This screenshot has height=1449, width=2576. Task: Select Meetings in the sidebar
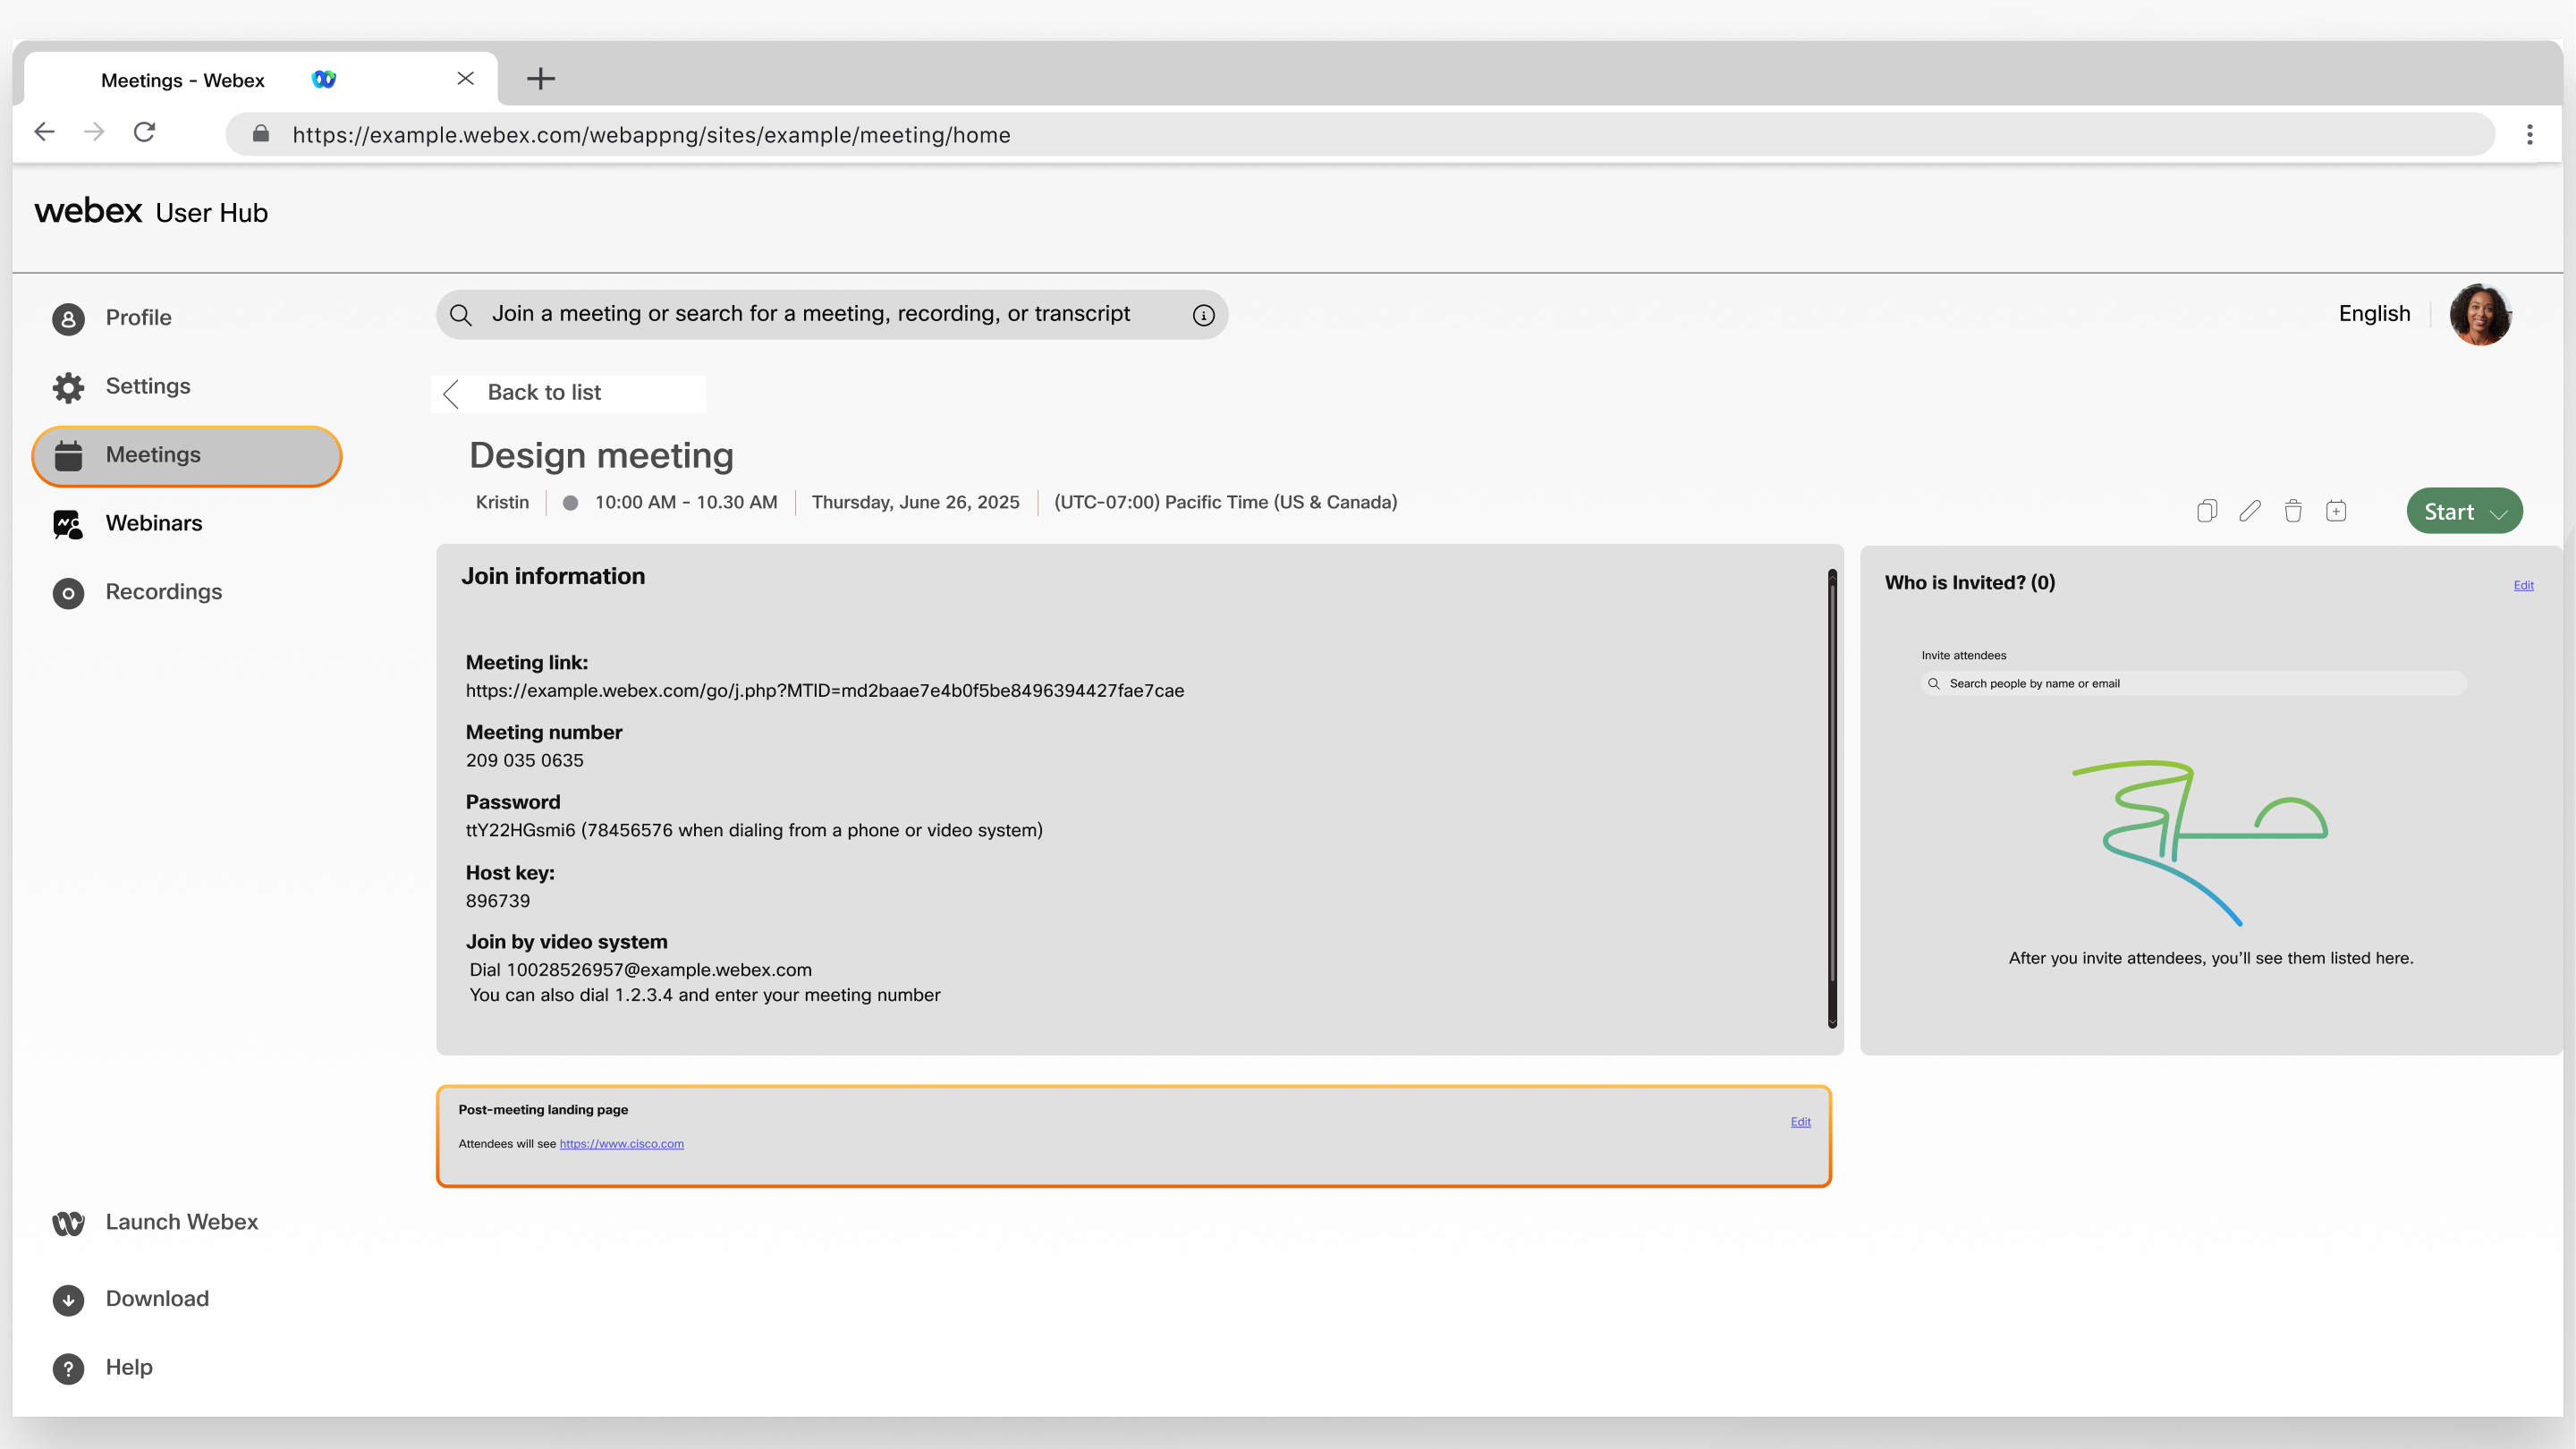187,455
